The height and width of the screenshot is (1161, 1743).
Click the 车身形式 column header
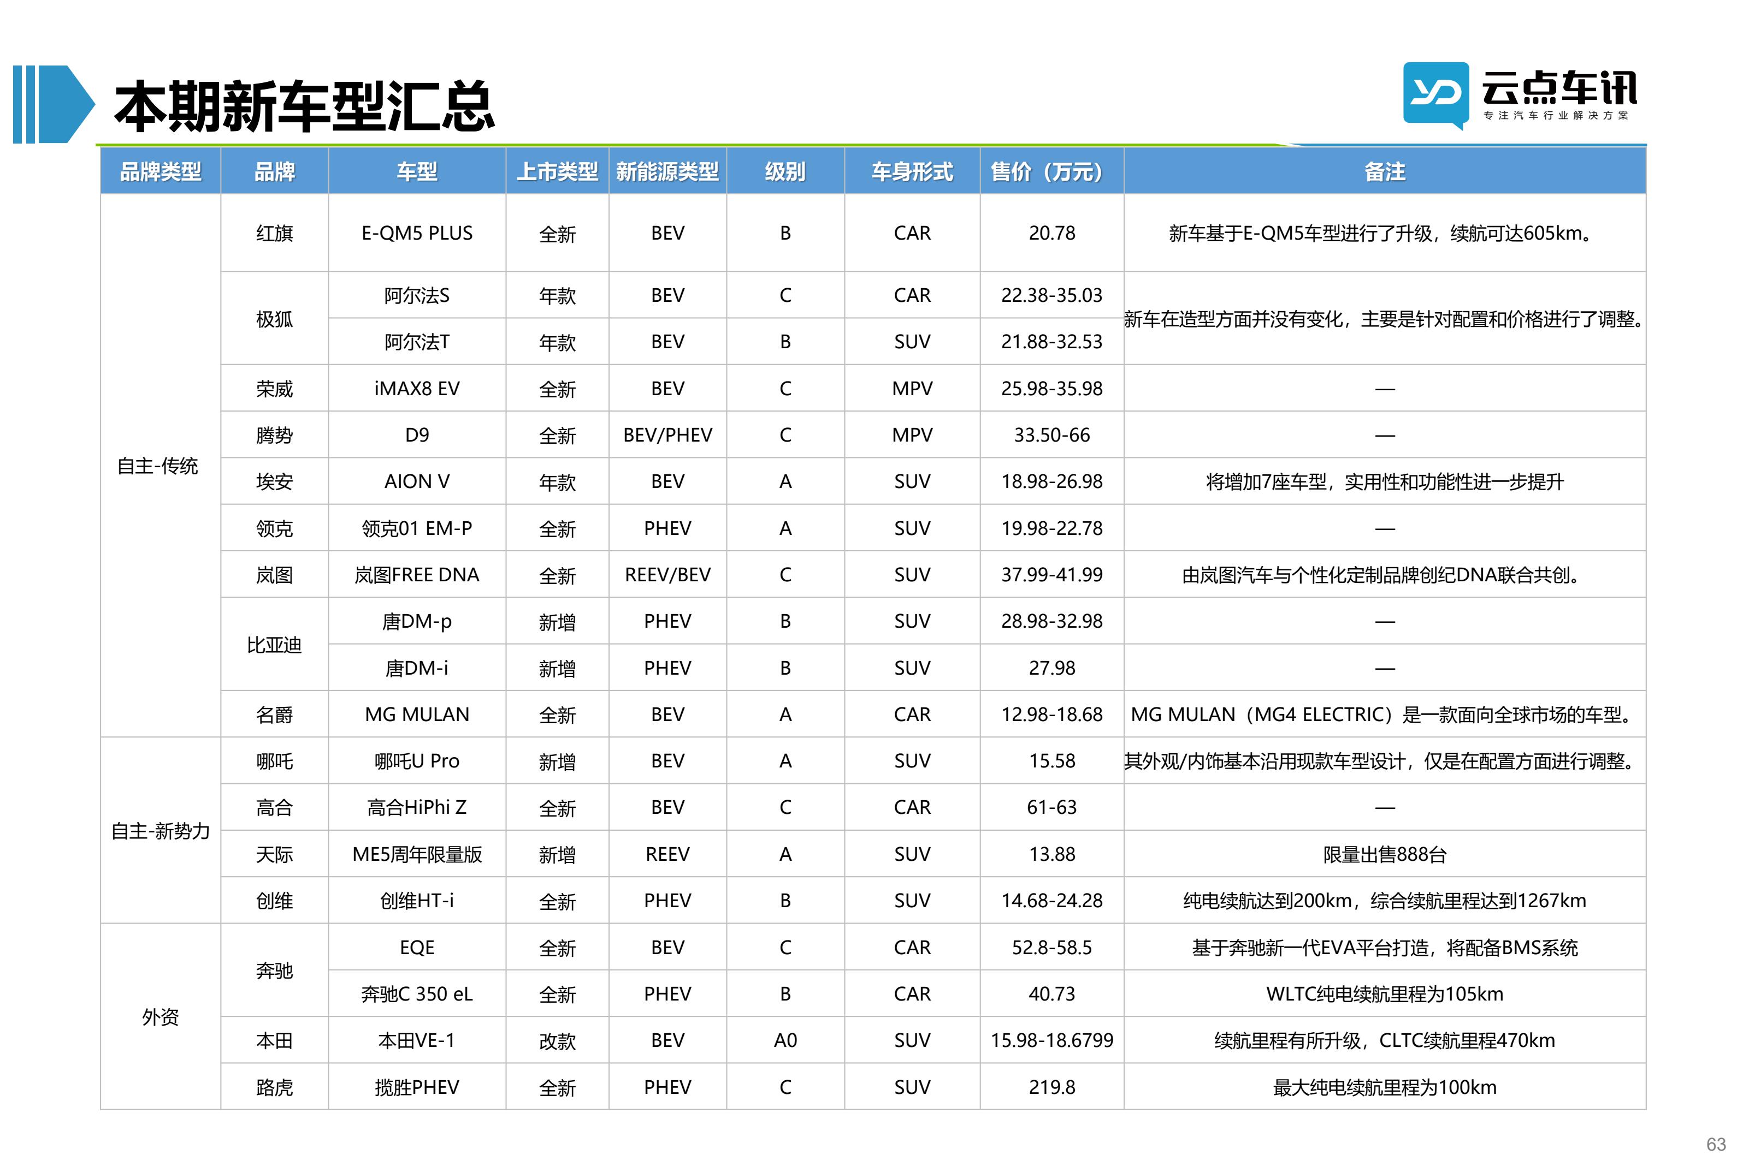pyautogui.click(x=912, y=171)
